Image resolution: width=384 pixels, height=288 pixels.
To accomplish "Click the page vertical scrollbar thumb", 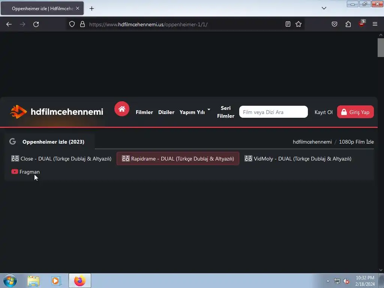I will point(381,48).
